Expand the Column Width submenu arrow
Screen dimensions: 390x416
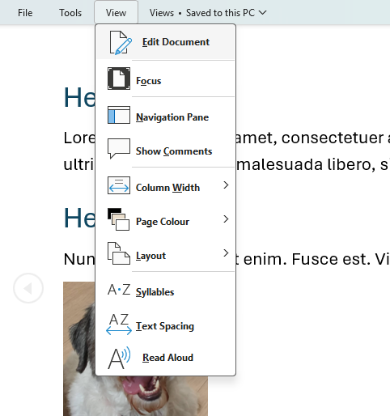tap(226, 185)
